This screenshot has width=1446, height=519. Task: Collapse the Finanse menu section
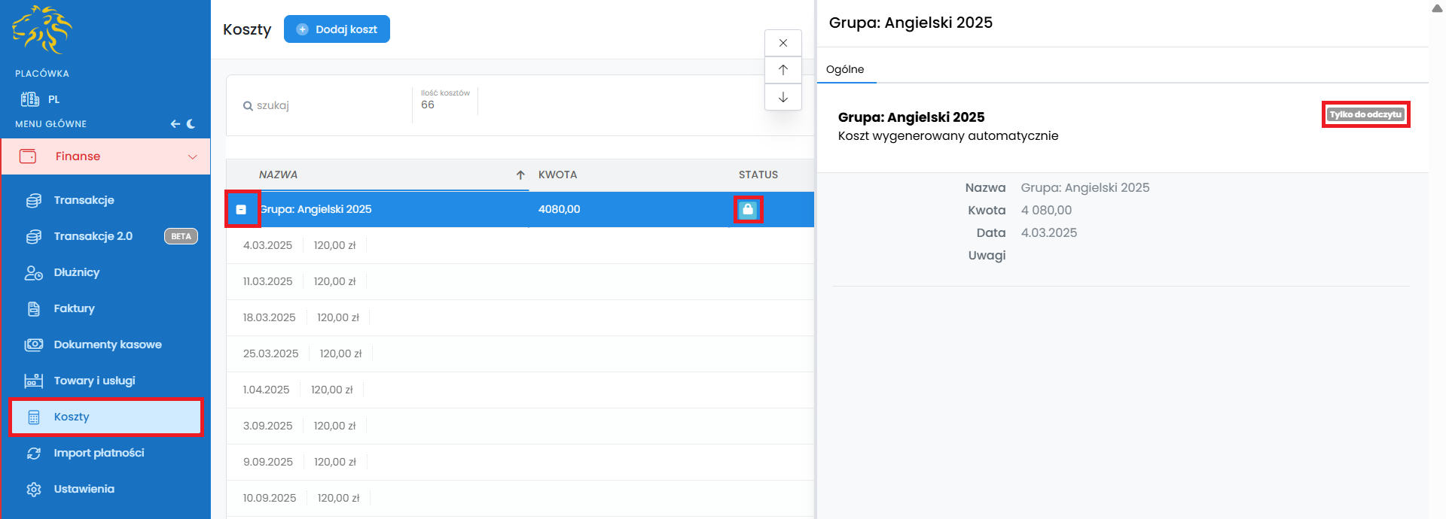(x=192, y=156)
